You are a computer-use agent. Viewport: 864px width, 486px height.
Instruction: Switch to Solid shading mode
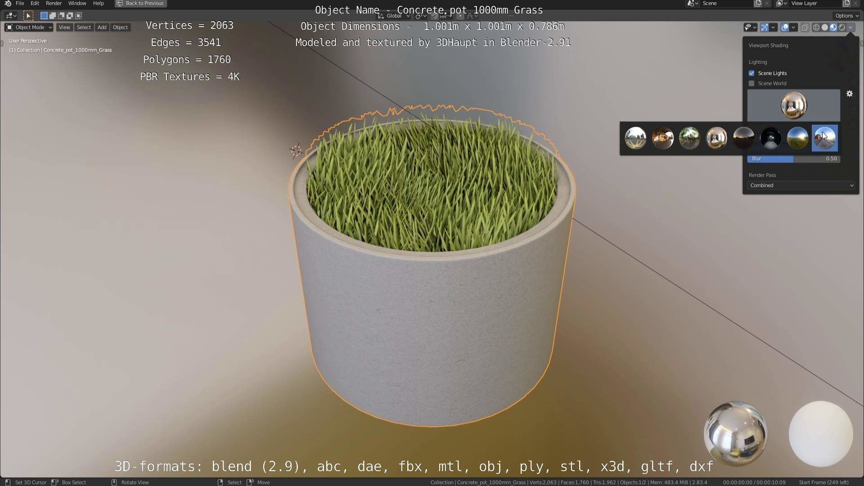click(825, 27)
